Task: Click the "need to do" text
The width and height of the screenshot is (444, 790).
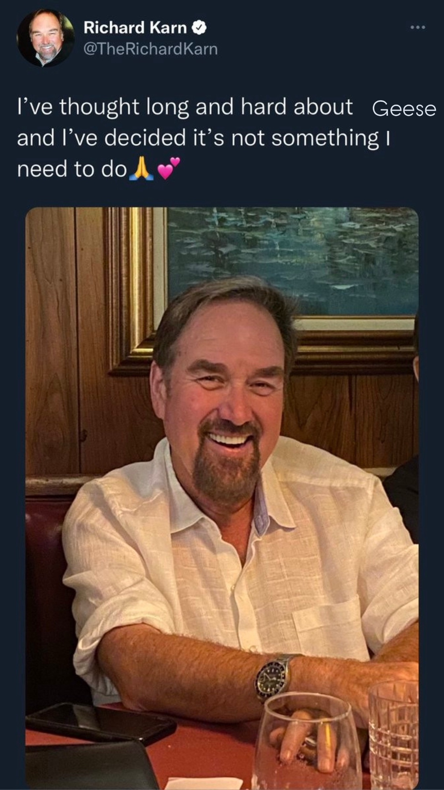Action: [72, 170]
